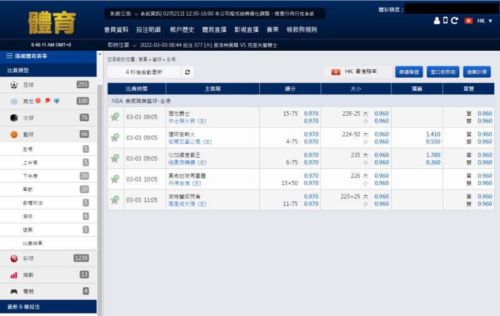The width and height of the screenshot is (500, 316).
Task: Click the hamburger icon to hide the sports sidebar
Action: tap(9, 56)
